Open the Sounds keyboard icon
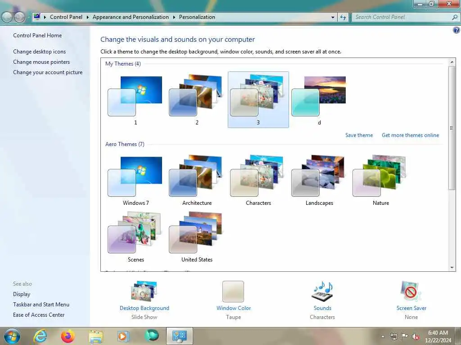Screen dimensions: 461x345 tap(322, 291)
